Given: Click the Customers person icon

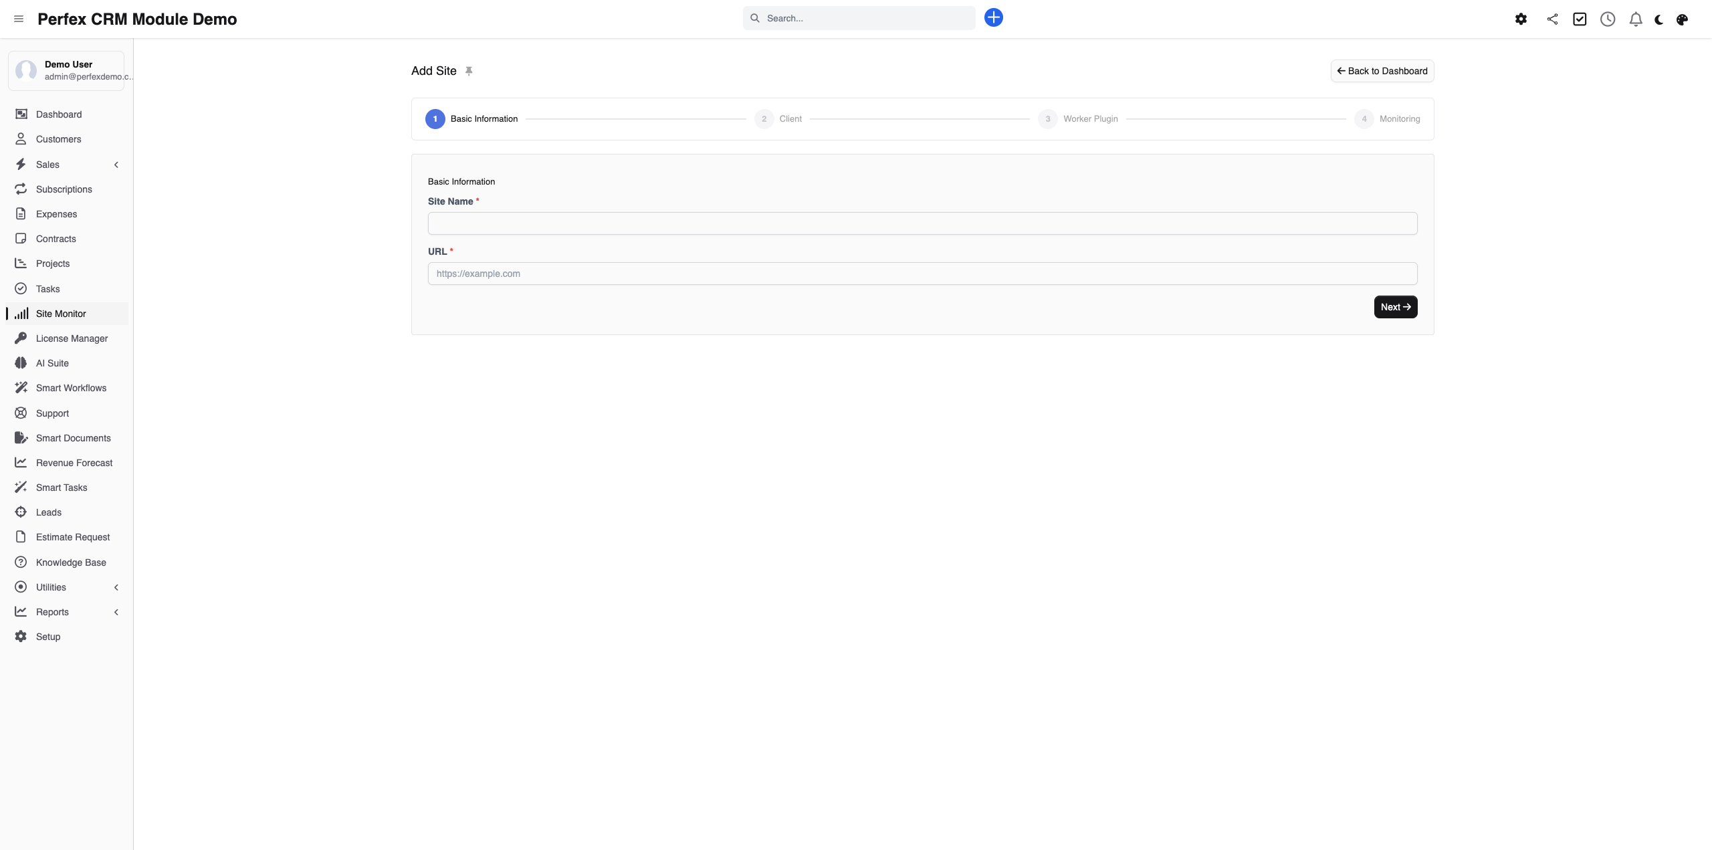Looking at the screenshot, I should (21, 139).
